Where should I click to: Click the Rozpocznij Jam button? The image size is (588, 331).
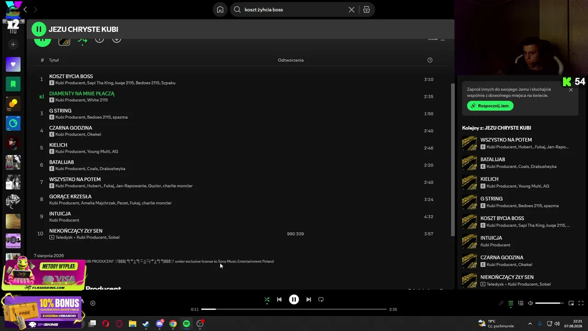click(x=490, y=106)
